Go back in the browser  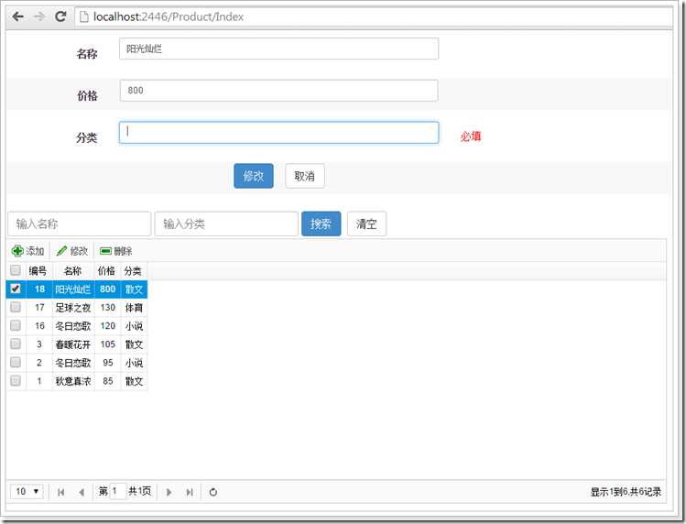17,16
